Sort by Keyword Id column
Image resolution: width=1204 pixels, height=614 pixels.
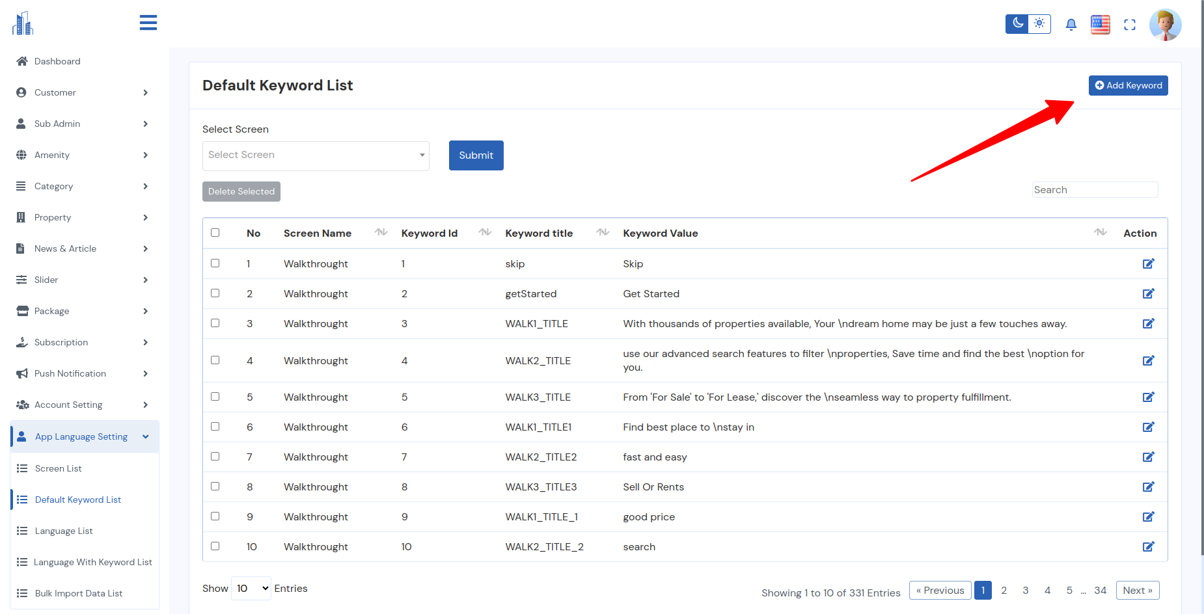click(485, 232)
